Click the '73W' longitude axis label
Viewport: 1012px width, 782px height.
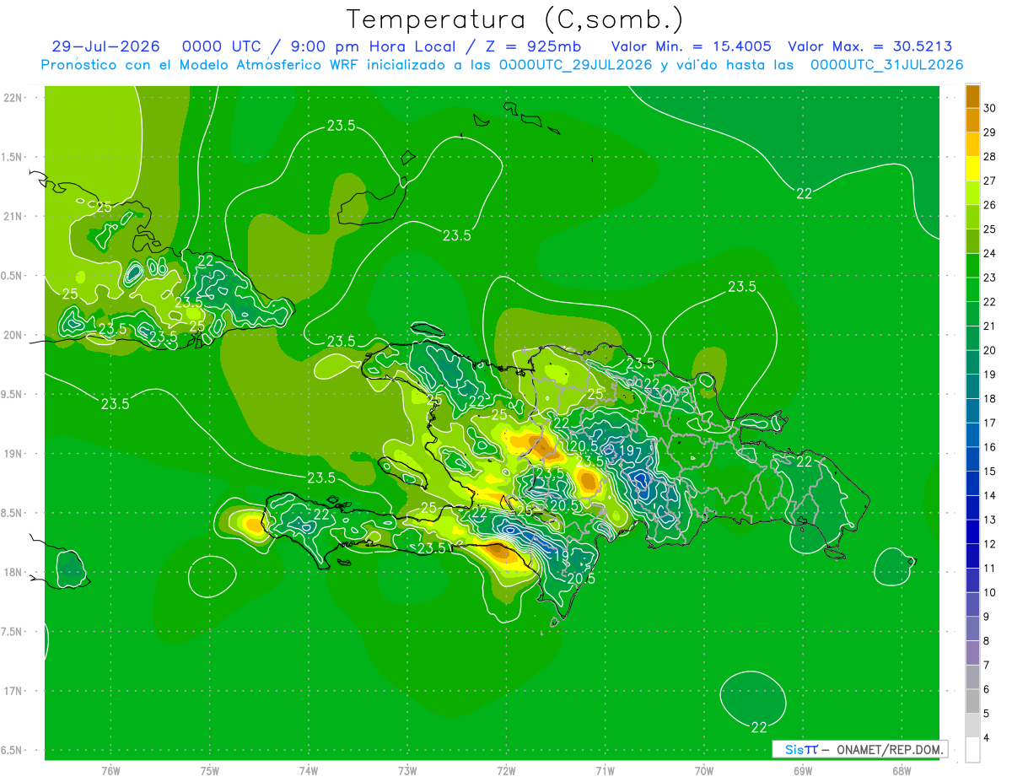407,771
